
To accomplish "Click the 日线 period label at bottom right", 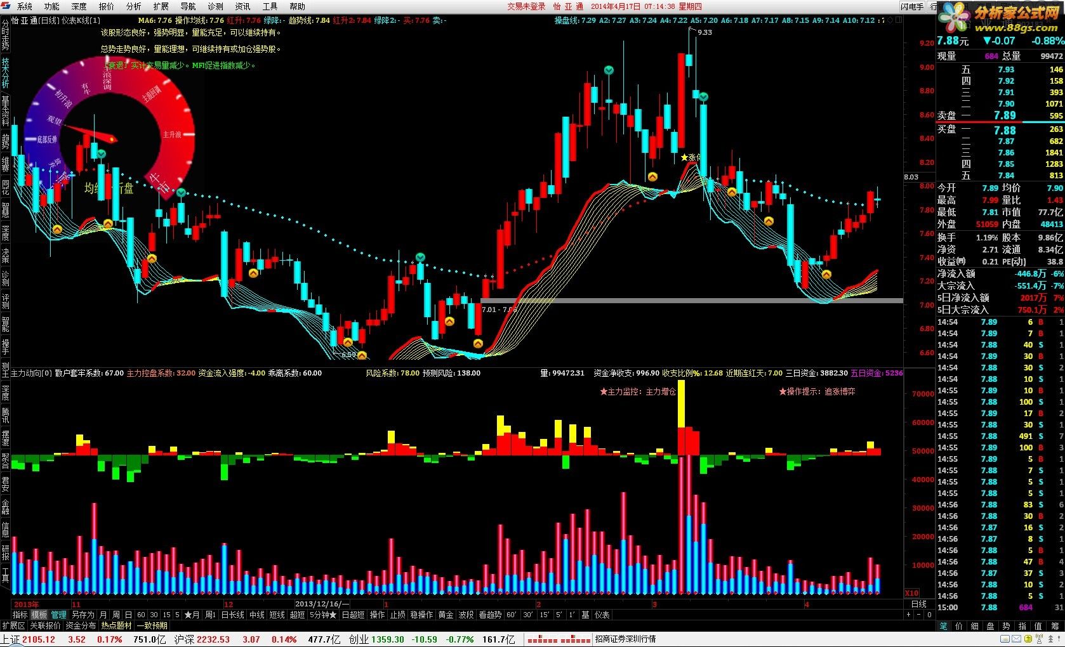I will (918, 604).
